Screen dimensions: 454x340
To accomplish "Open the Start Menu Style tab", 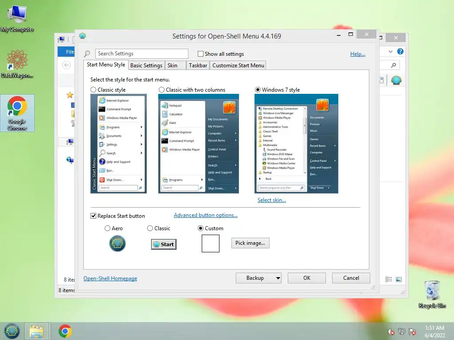I will 106,65.
